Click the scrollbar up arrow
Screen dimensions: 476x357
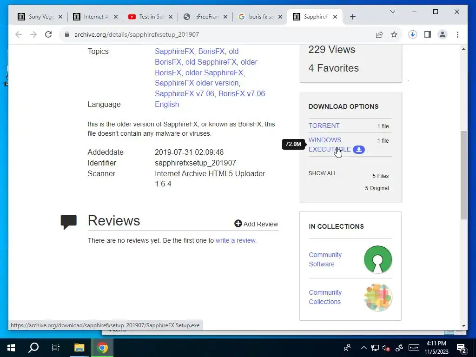coord(463,48)
